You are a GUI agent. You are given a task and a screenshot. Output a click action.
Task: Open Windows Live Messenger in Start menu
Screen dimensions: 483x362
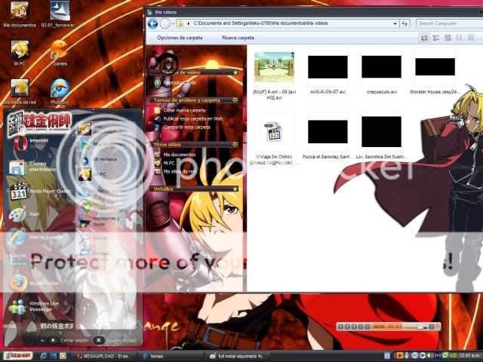click(34, 306)
